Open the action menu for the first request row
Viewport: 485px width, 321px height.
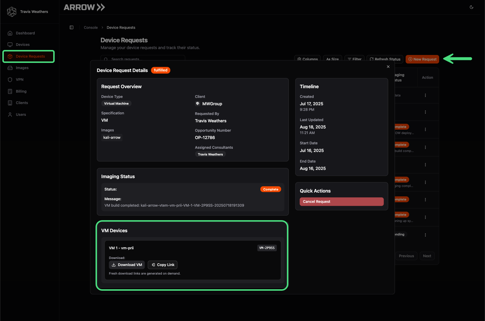pos(425,95)
